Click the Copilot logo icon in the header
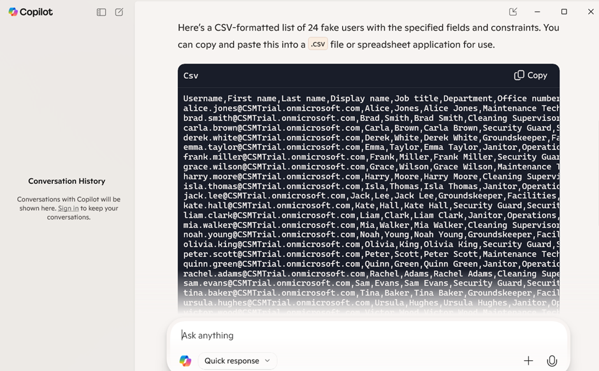This screenshot has width=599, height=371. 13,12
